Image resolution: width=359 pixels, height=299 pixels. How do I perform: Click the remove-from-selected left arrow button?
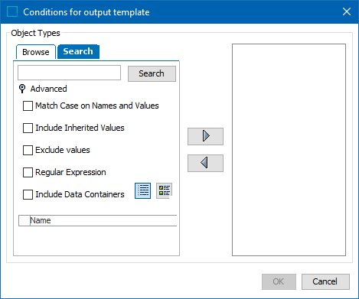click(x=205, y=163)
